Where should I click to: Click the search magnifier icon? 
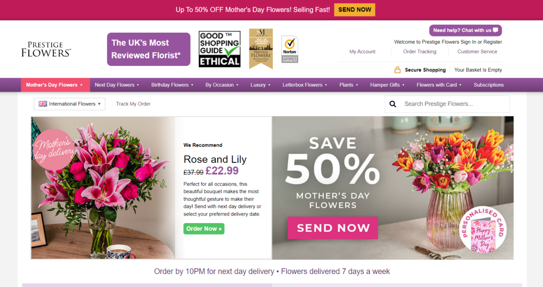coord(393,104)
